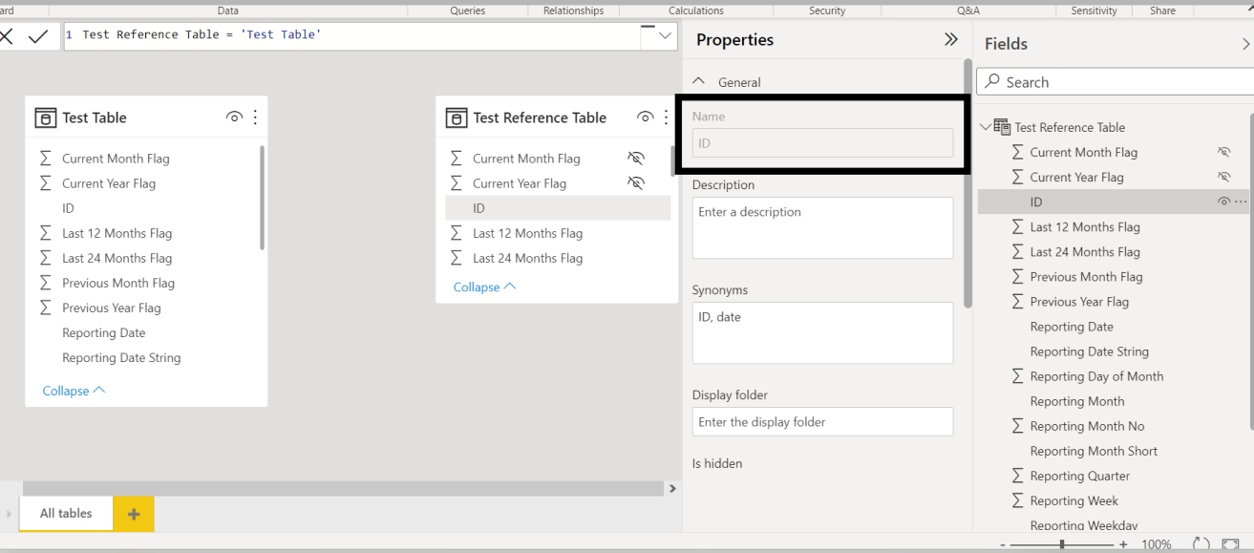Click the Description text box
This screenshot has width=1254, height=553.
[x=822, y=227]
